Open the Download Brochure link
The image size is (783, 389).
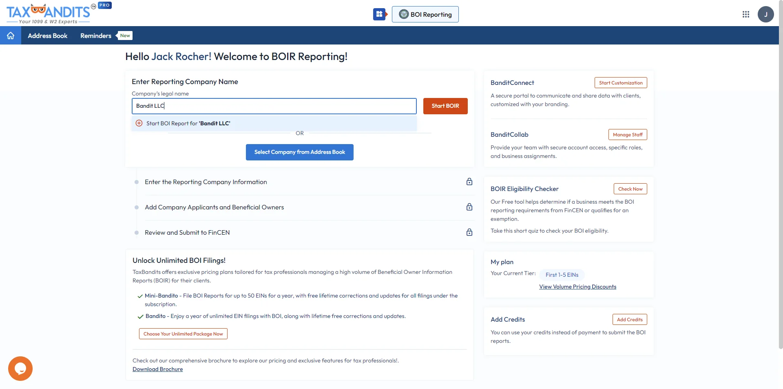[157, 369]
